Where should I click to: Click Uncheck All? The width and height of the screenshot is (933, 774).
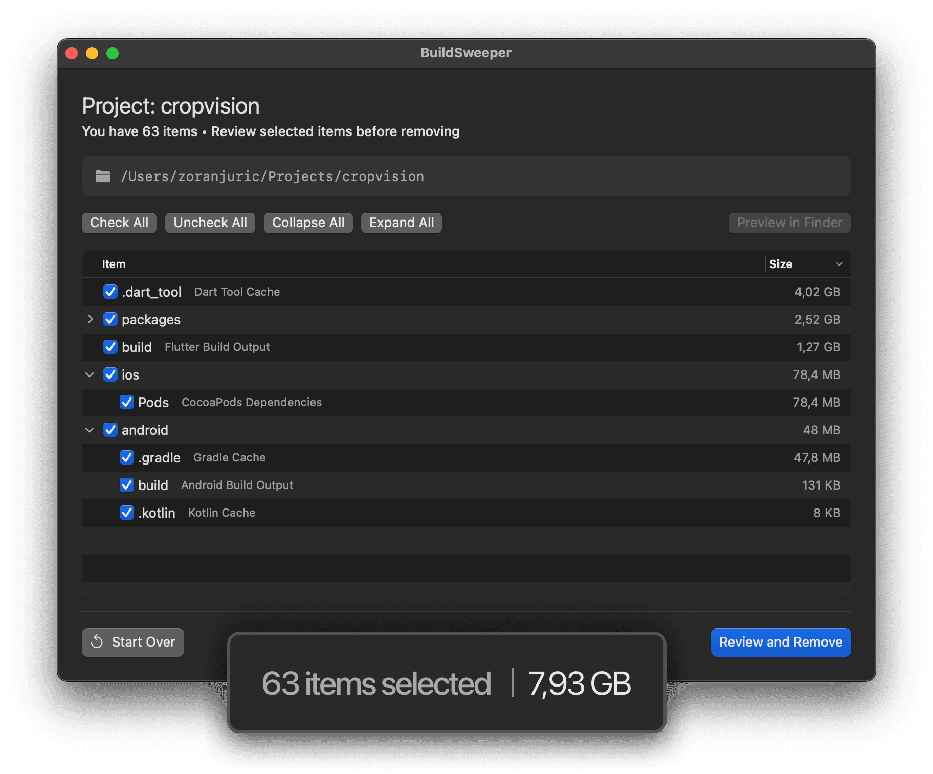[210, 223]
